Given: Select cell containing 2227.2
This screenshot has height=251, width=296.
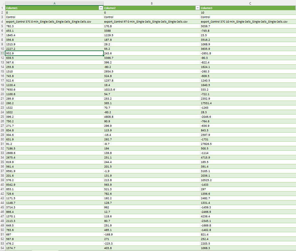Looking at the screenshot, I should tap(55, 49).
